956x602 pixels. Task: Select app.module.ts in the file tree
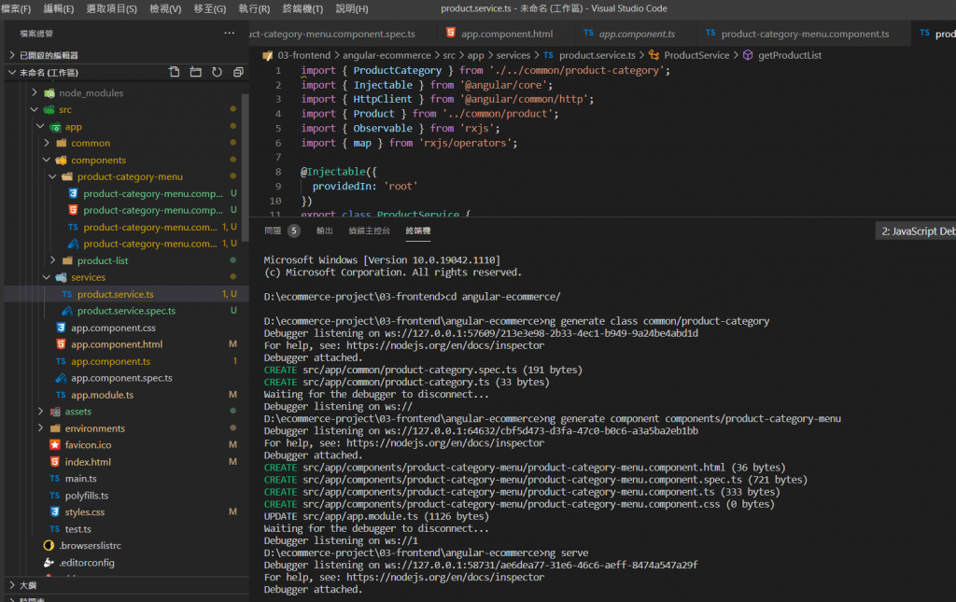click(x=102, y=395)
